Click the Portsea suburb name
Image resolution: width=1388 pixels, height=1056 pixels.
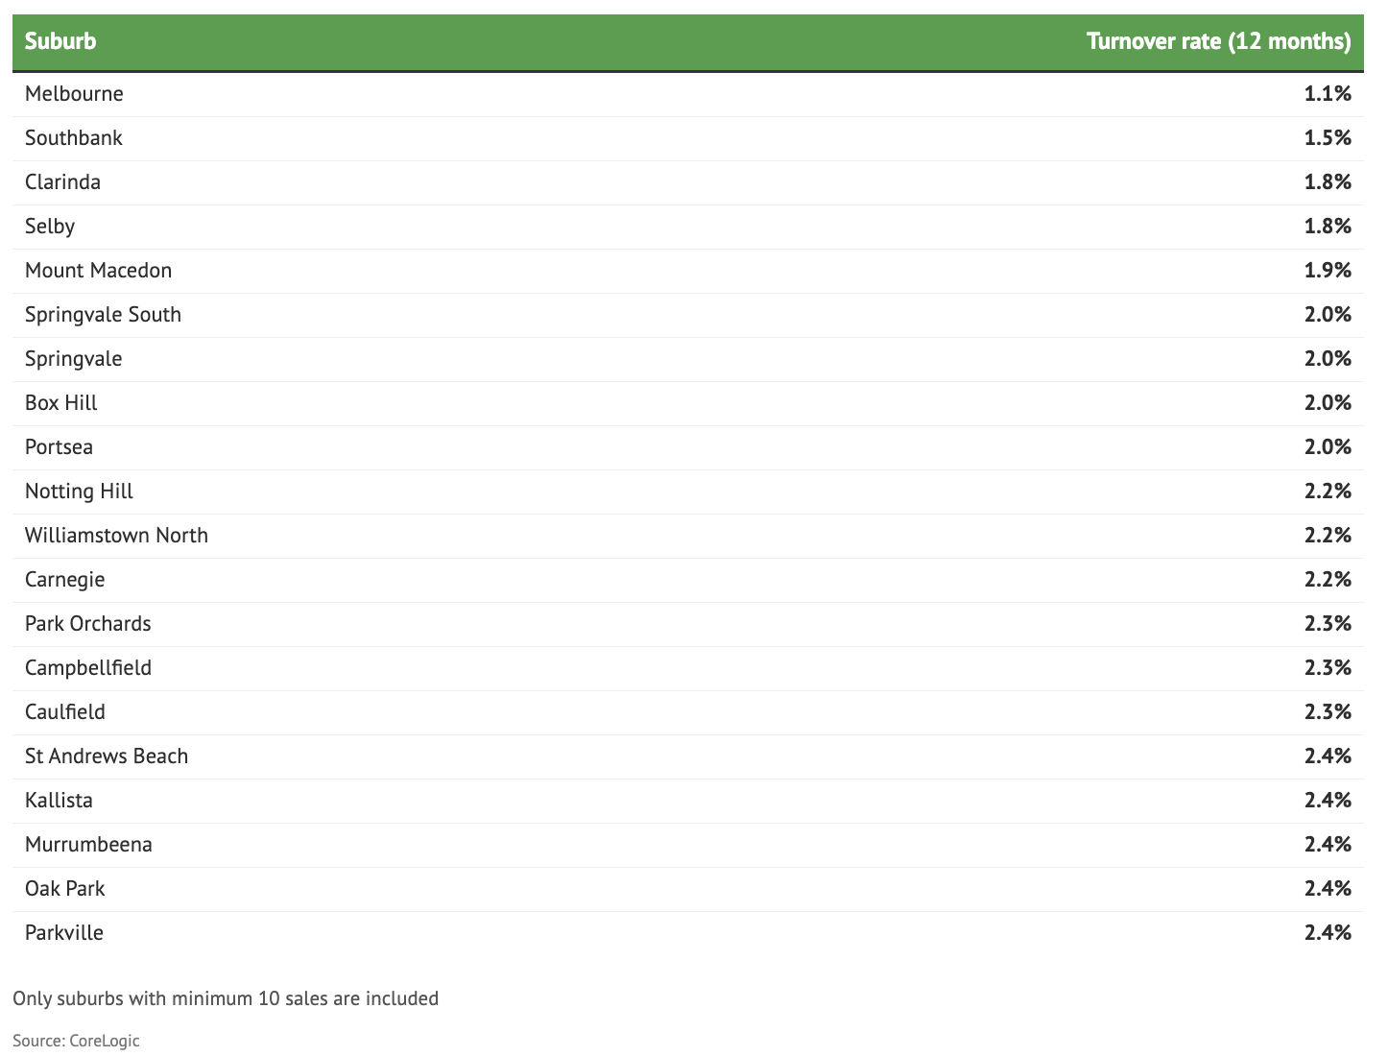tap(59, 447)
